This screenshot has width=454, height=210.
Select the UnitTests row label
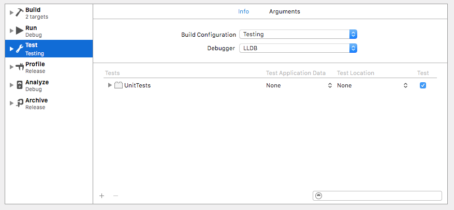click(137, 85)
